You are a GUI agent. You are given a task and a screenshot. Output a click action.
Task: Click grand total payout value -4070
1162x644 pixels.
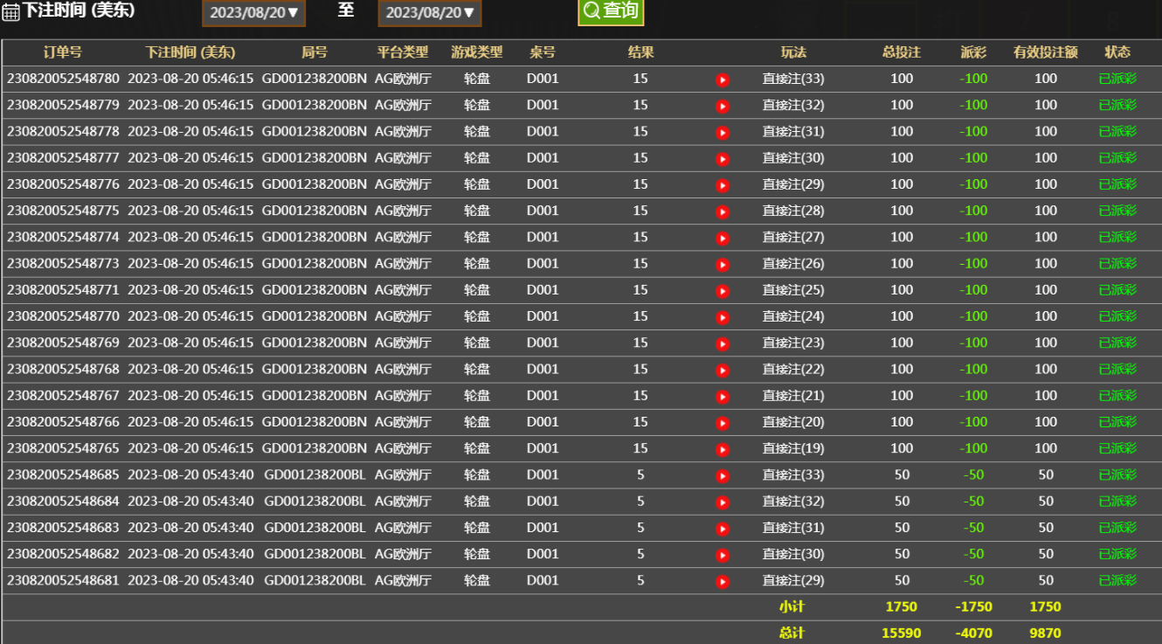pos(973,633)
